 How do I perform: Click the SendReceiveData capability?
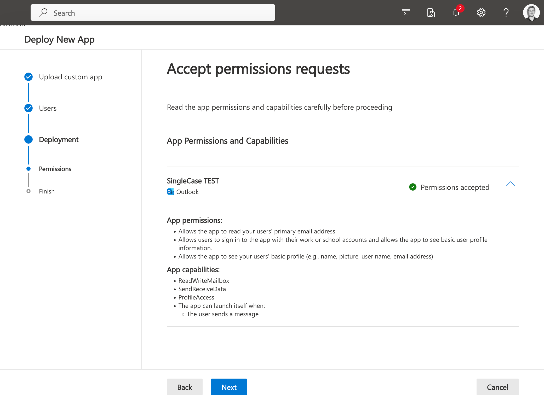point(202,289)
